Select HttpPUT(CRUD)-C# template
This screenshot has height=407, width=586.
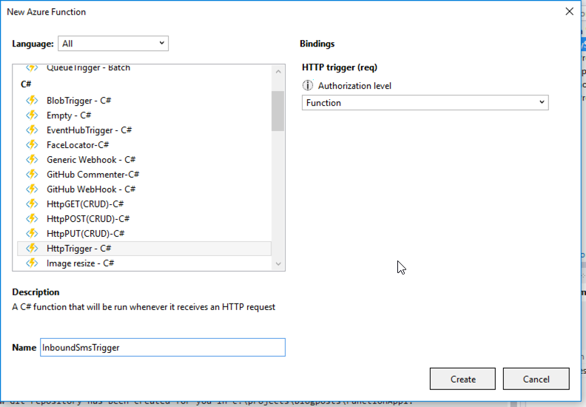[x=144, y=234]
